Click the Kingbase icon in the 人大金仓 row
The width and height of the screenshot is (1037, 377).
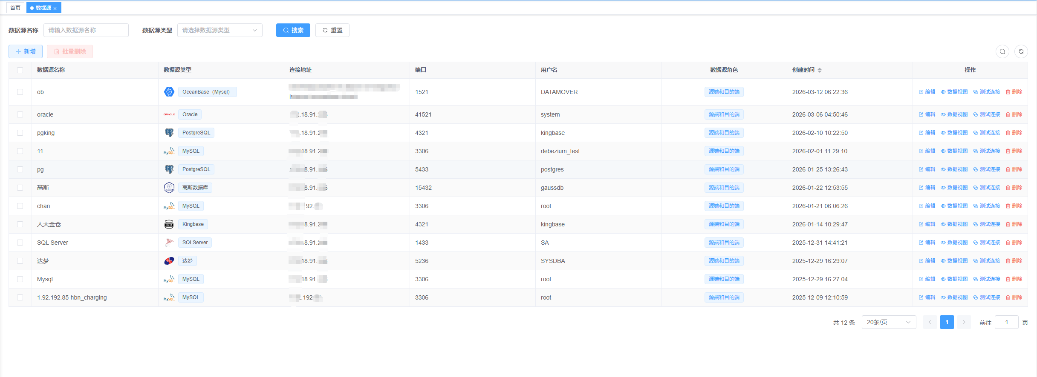[x=169, y=224]
